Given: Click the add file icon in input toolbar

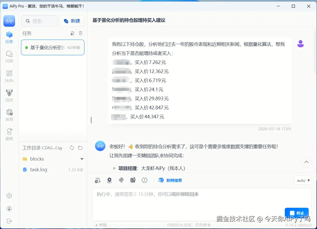Looking at the screenshot, I should (98, 180).
